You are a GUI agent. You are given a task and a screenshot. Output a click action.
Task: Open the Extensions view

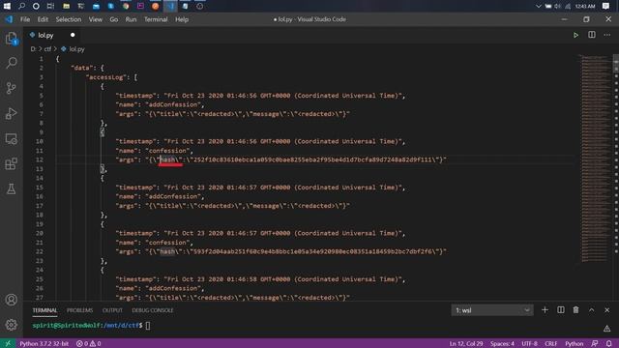[11, 163]
